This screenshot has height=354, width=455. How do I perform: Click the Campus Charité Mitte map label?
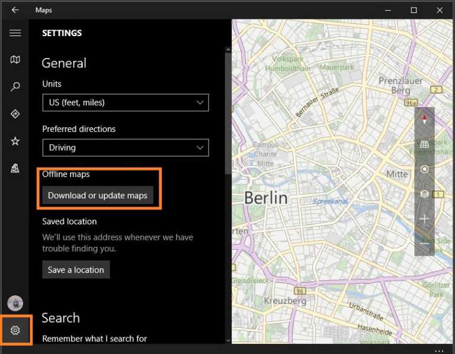(264, 154)
